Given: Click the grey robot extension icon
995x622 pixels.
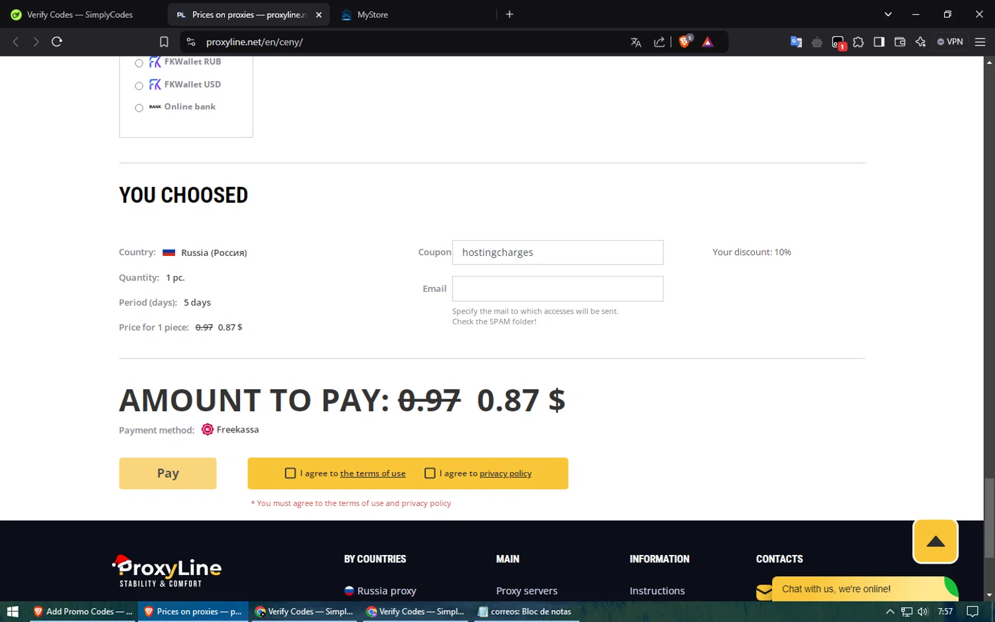Looking at the screenshot, I should coord(817,42).
